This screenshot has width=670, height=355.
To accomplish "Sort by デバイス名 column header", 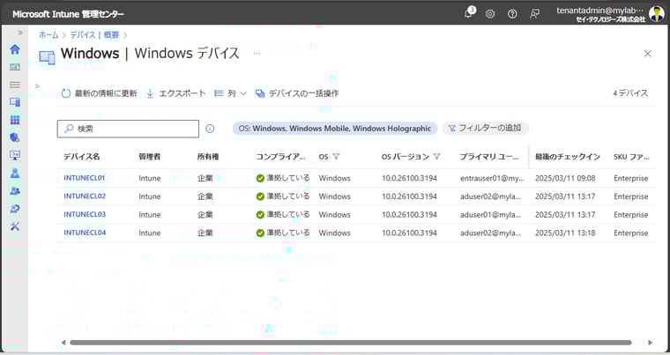I will coord(82,157).
